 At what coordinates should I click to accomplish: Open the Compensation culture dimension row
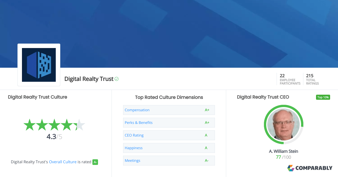[x=169, y=110]
